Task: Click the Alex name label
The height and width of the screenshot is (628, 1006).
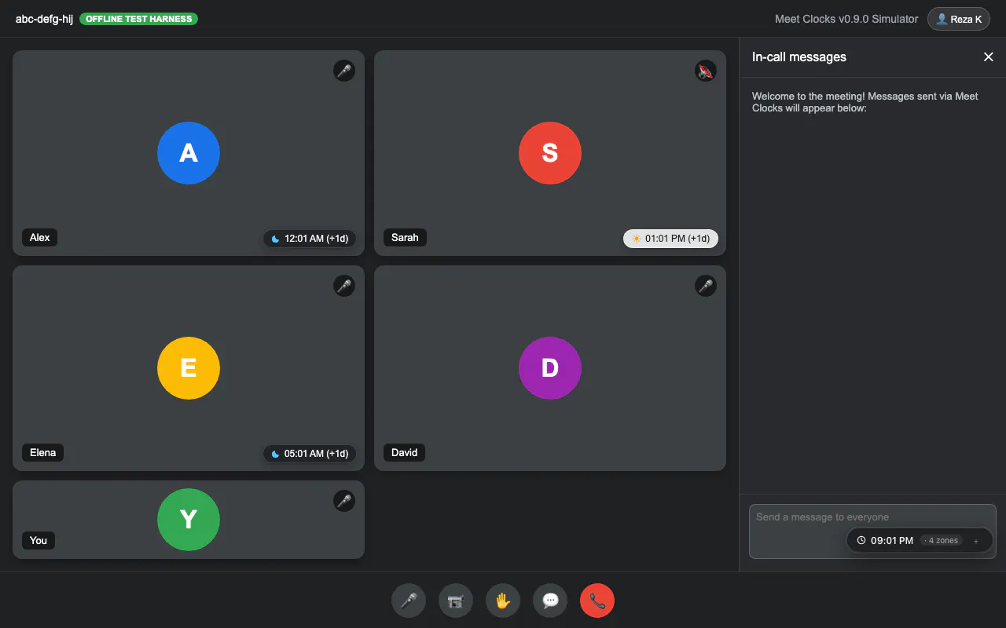Action: click(x=40, y=237)
